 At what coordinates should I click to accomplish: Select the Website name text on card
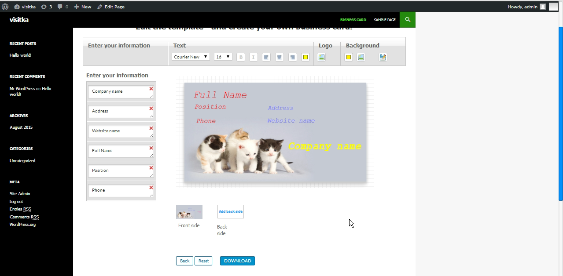(291, 121)
